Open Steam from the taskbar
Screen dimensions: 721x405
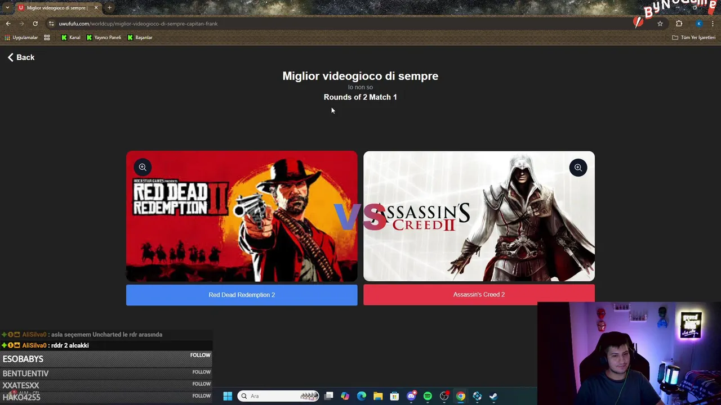(x=493, y=396)
